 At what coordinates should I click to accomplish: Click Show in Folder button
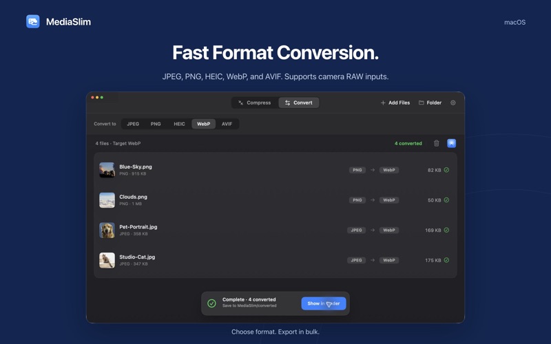coord(324,303)
